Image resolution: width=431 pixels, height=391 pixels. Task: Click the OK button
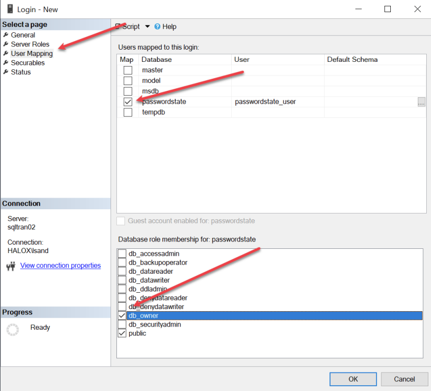[353, 379]
